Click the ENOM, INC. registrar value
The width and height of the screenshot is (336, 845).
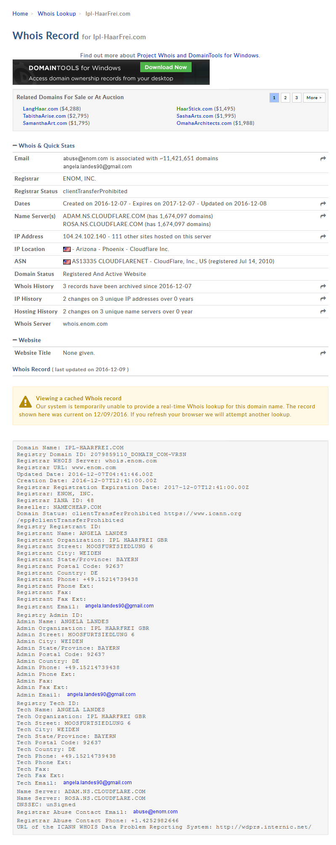click(80, 179)
